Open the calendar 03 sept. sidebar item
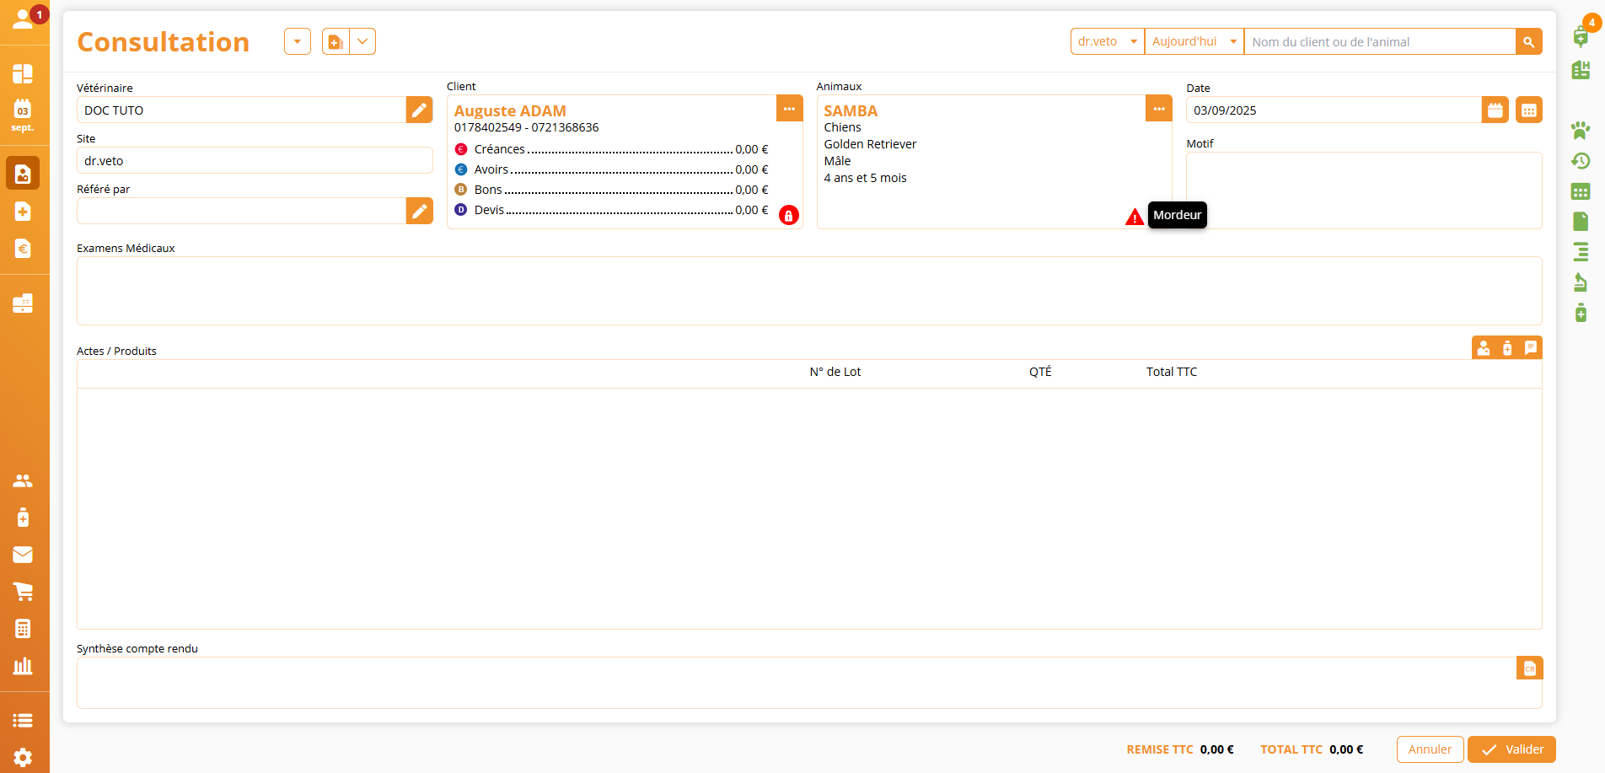This screenshot has width=1605, height=773. click(x=23, y=115)
